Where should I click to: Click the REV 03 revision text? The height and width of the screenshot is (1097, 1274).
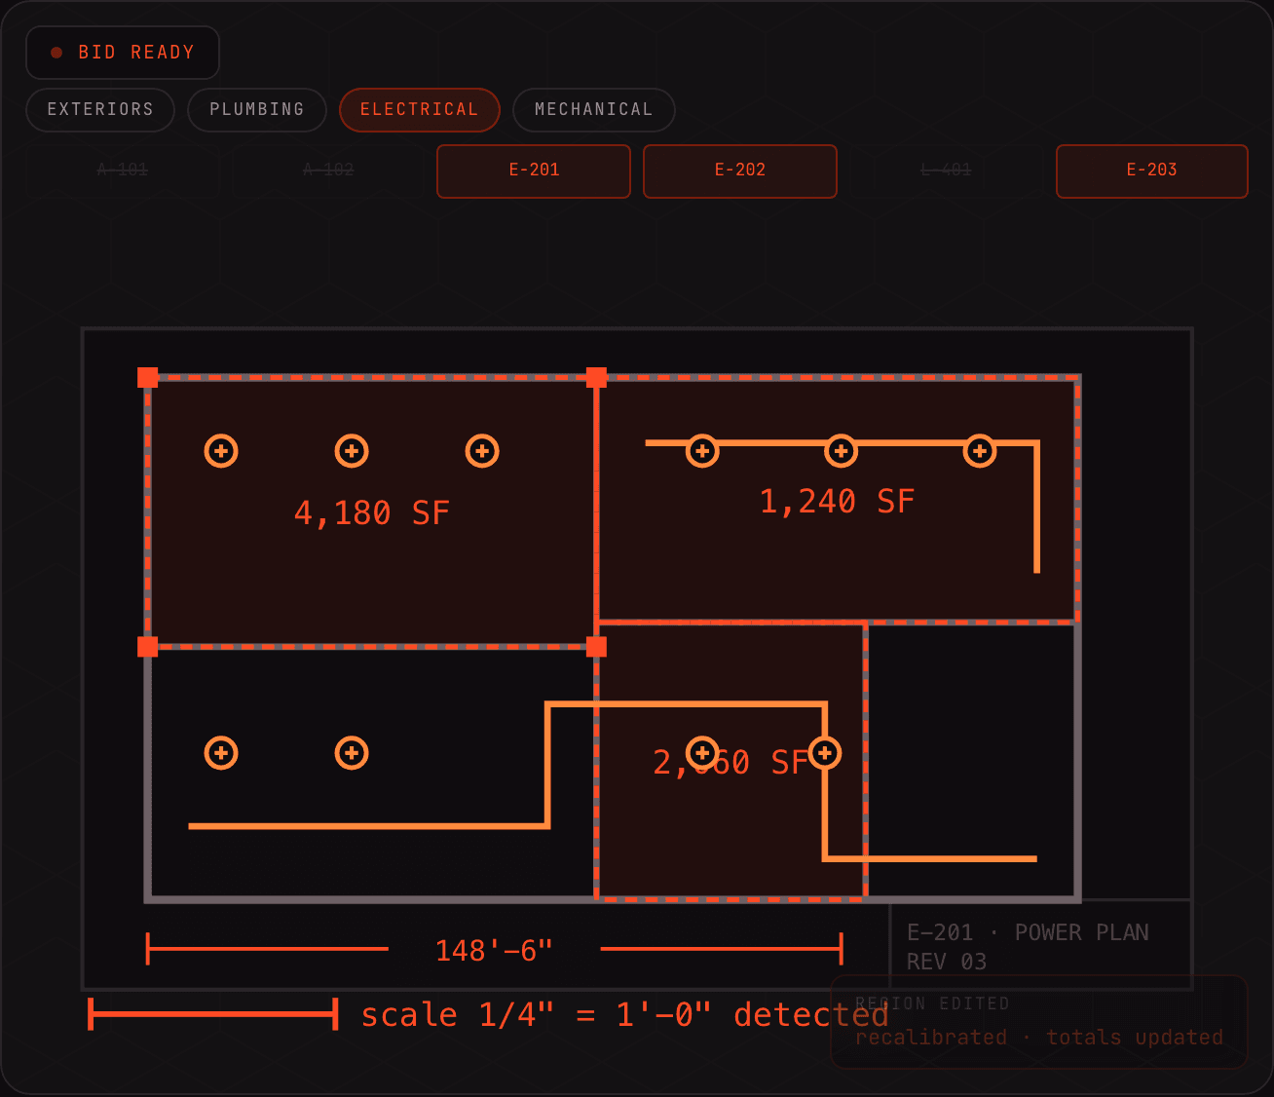coord(947,962)
